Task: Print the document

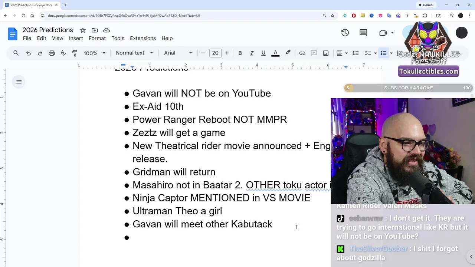Action: pos(52,53)
